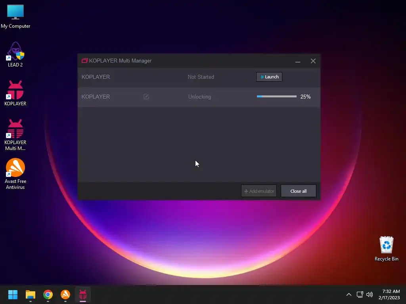
Task: Click the Unlocking status text
Action: click(x=200, y=97)
